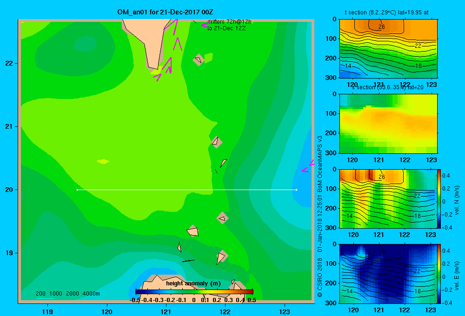Screen dimensions: 465x316
Task: Click the vel. E velocity color bar
Action: click(439, 274)
